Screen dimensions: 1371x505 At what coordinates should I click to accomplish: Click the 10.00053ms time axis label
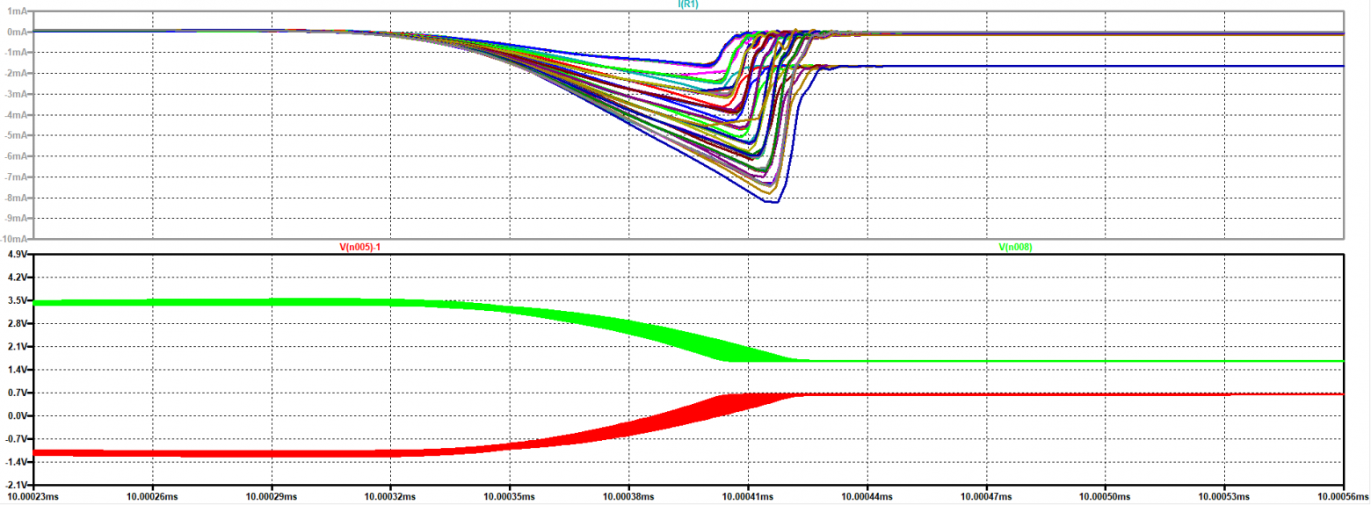click(1225, 496)
